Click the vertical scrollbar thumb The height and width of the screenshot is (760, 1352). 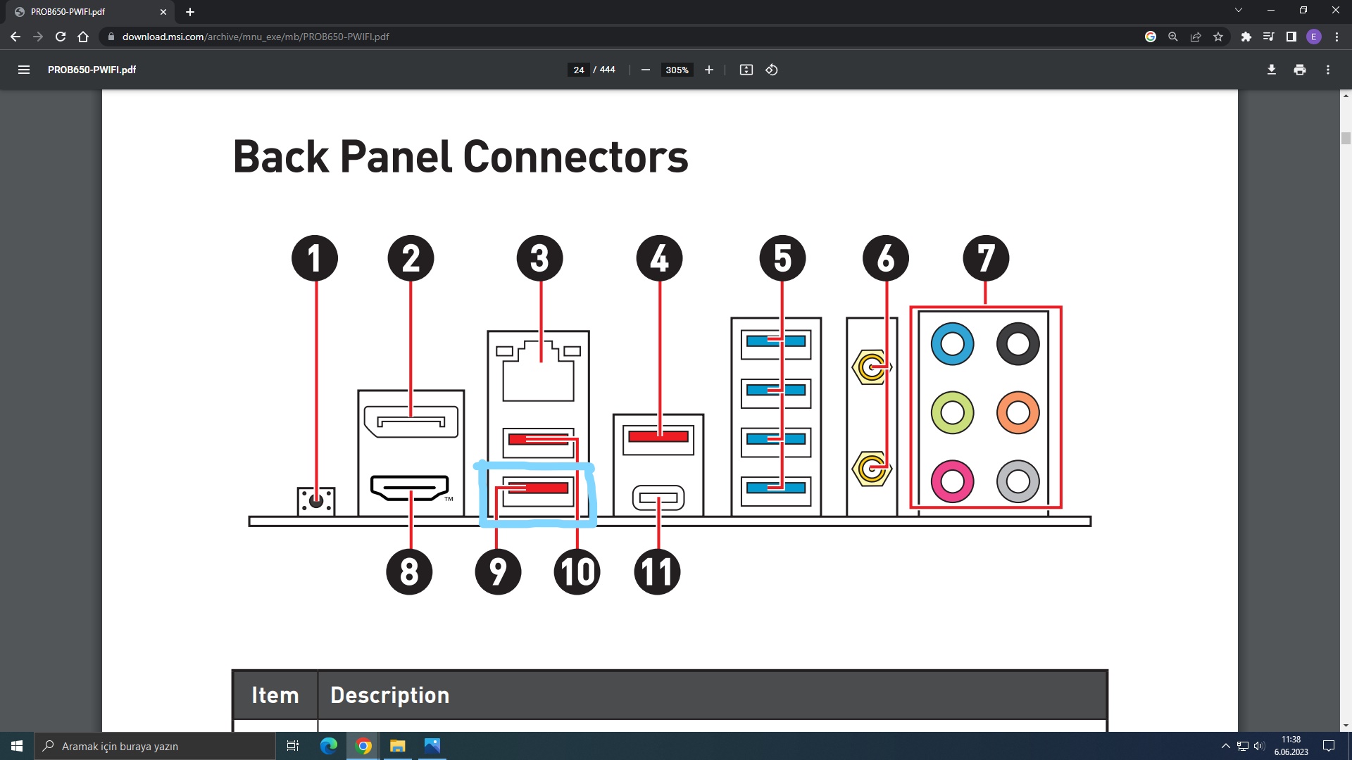pos(1346,139)
